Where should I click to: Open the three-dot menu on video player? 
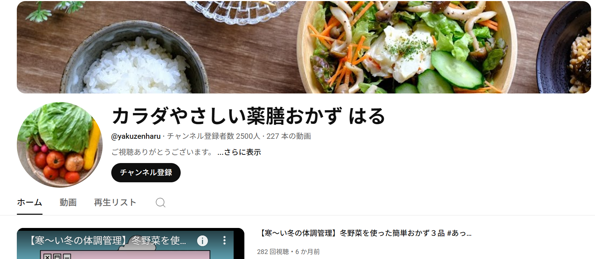(224, 240)
